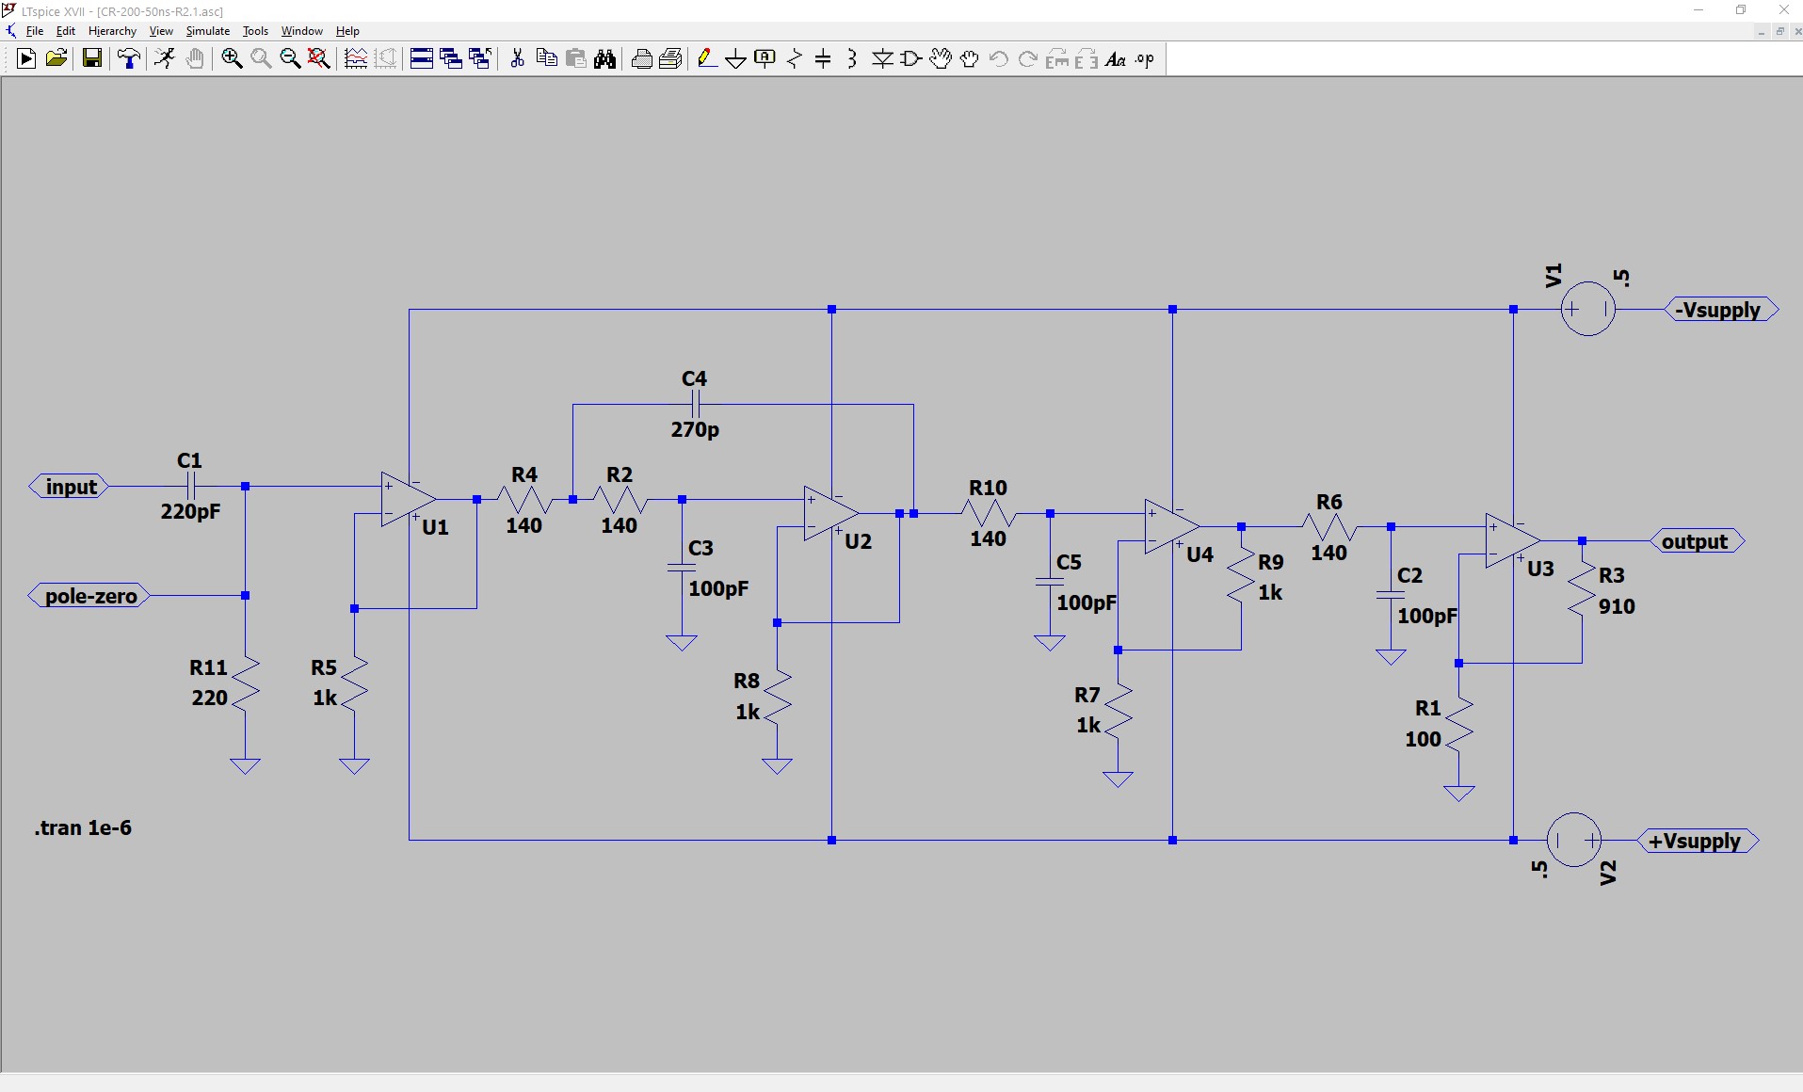Viewport: 1803px width, 1092px height.
Task: Place a ground symbol from toolbar
Action: (x=736, y=59)
